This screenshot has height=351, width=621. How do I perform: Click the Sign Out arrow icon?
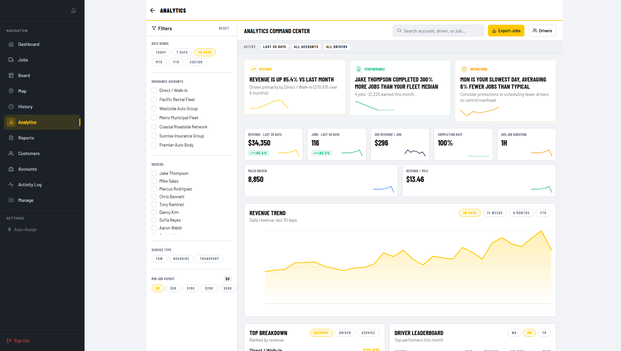(9, 341)
